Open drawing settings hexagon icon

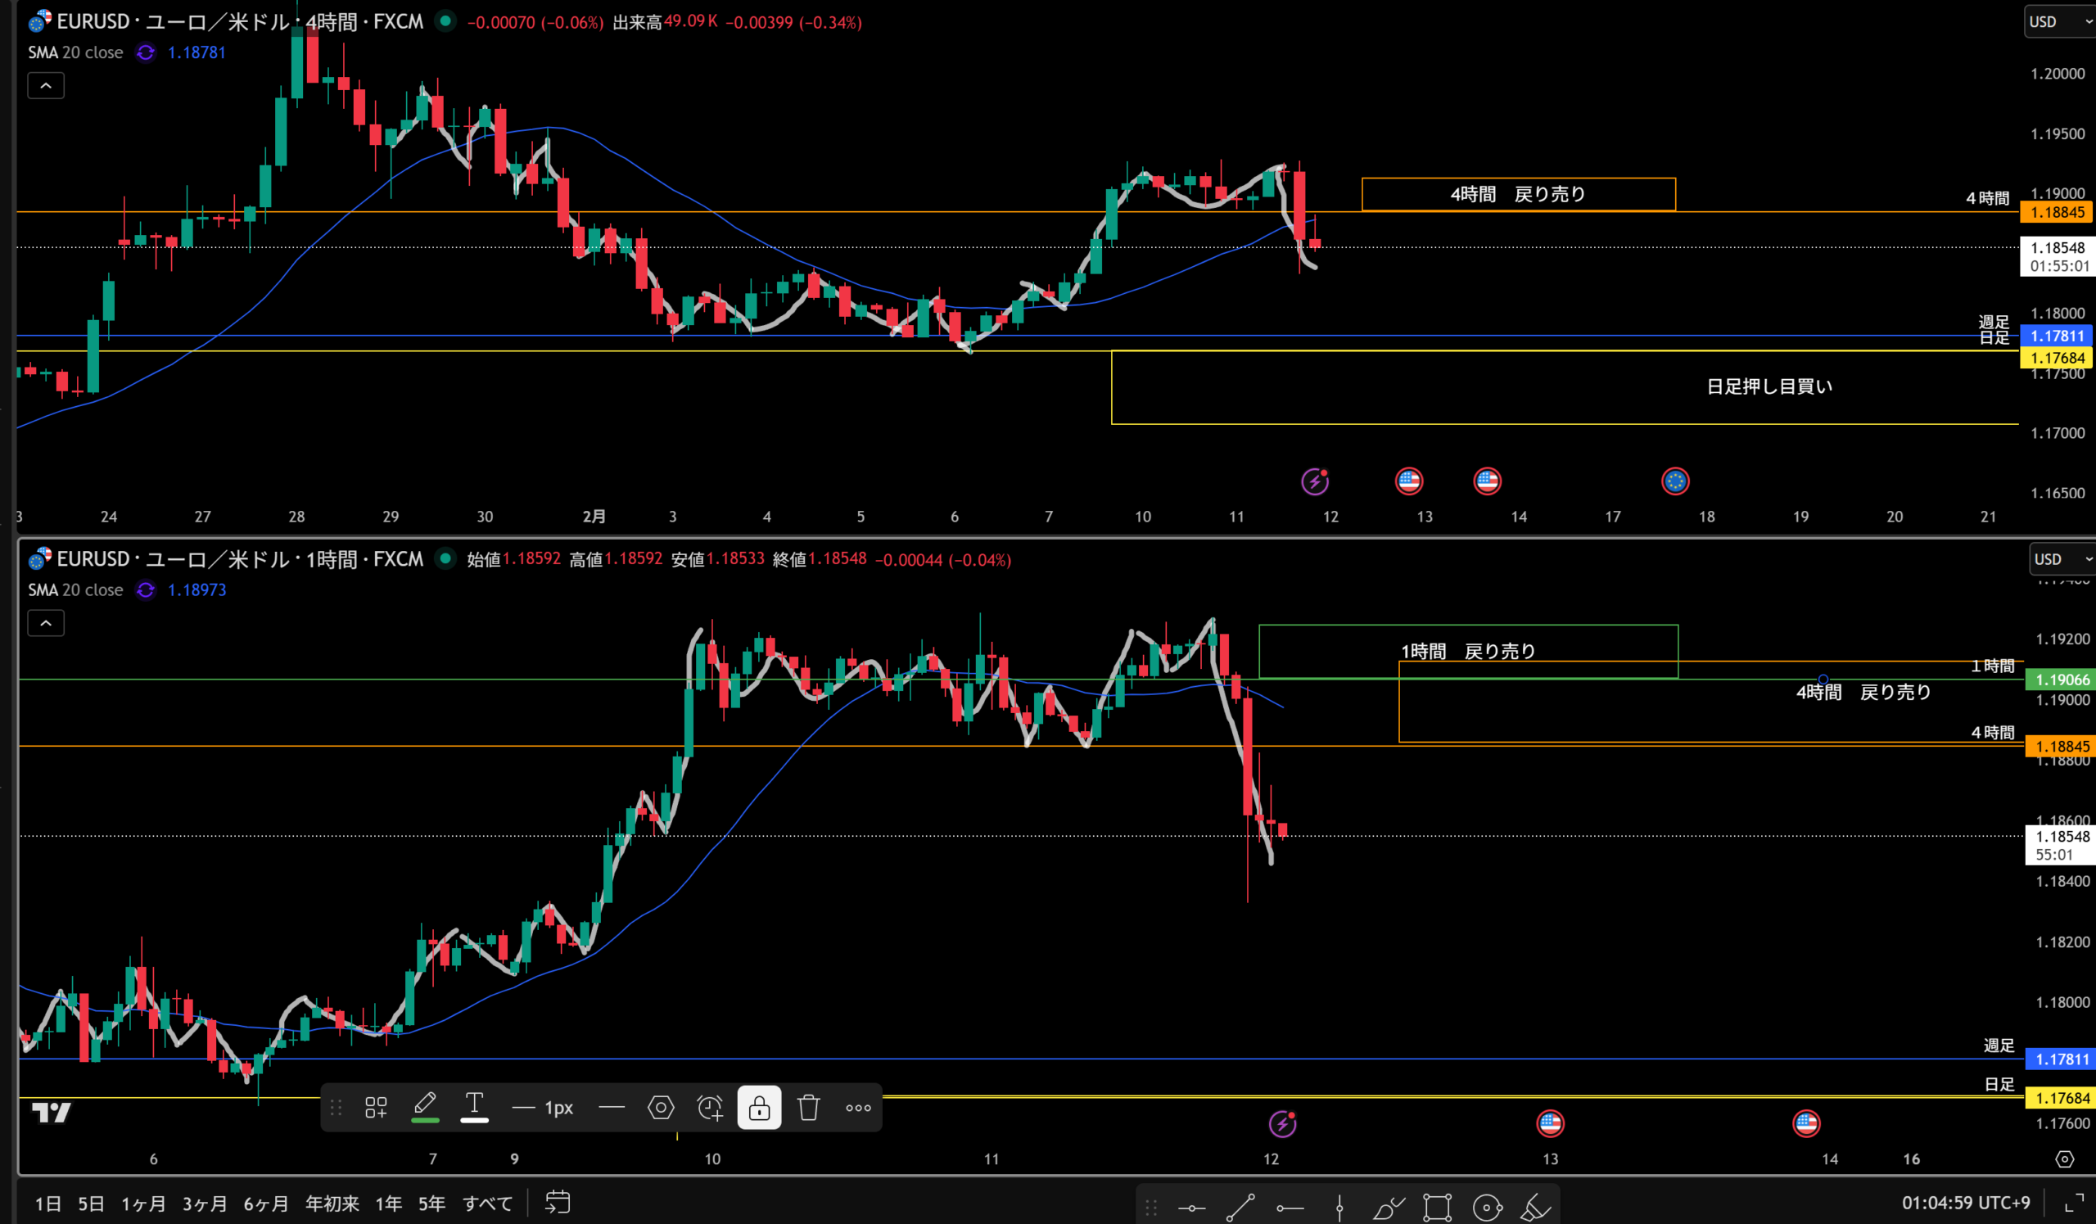pyautogui.click(x=661, y=1108)
